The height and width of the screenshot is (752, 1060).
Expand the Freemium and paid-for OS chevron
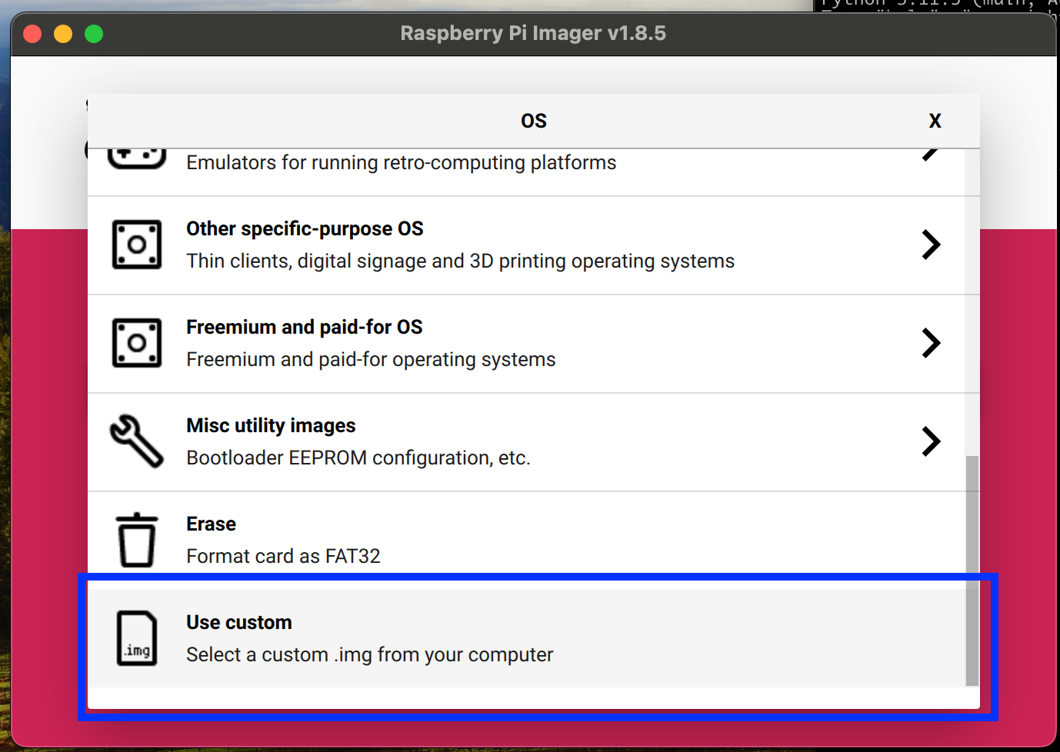click(x=931, y=343)
